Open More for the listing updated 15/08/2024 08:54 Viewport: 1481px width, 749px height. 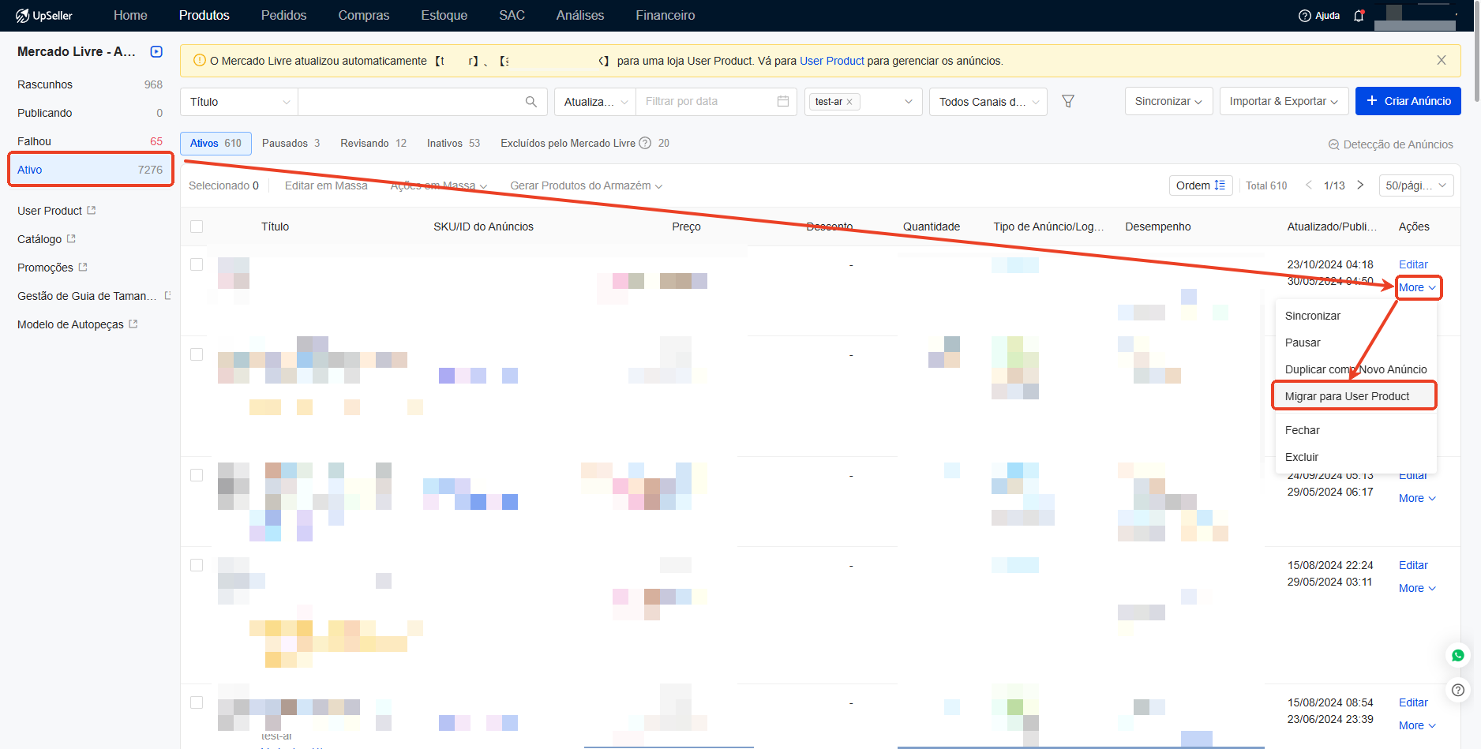1417,725
